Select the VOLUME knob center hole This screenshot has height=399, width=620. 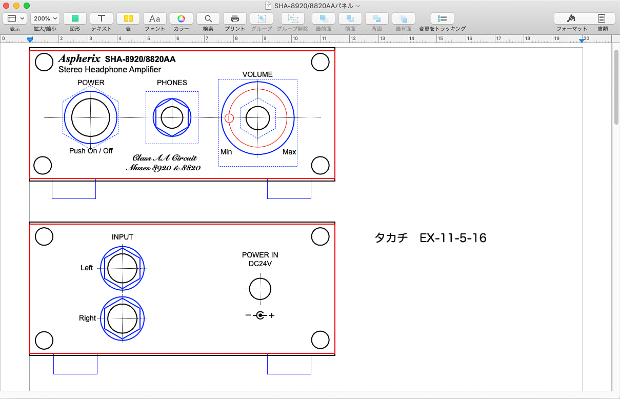pos(258,118)
